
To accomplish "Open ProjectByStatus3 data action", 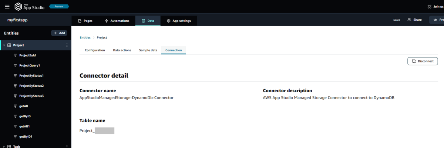I will (x=31, y=96).
